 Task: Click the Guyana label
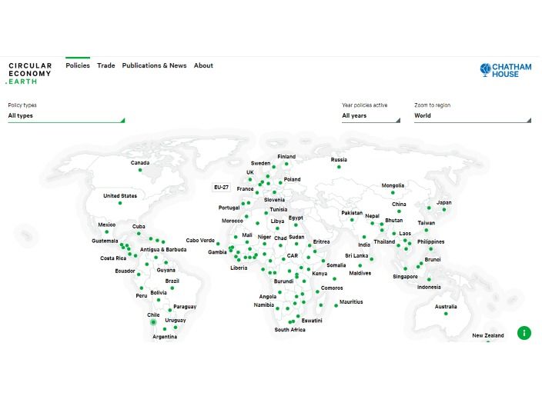166,271
